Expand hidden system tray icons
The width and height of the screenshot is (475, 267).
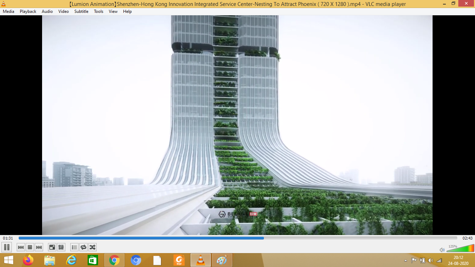pyautogui.click(x=405, y=260)
